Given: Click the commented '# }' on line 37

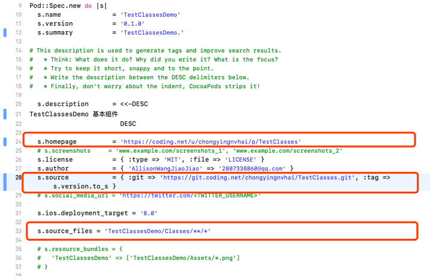Looking at the screenshot, I should (x=43, y=266).
